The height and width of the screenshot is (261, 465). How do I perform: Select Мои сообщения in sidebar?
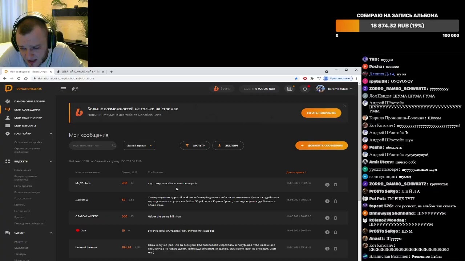point(27,109)
